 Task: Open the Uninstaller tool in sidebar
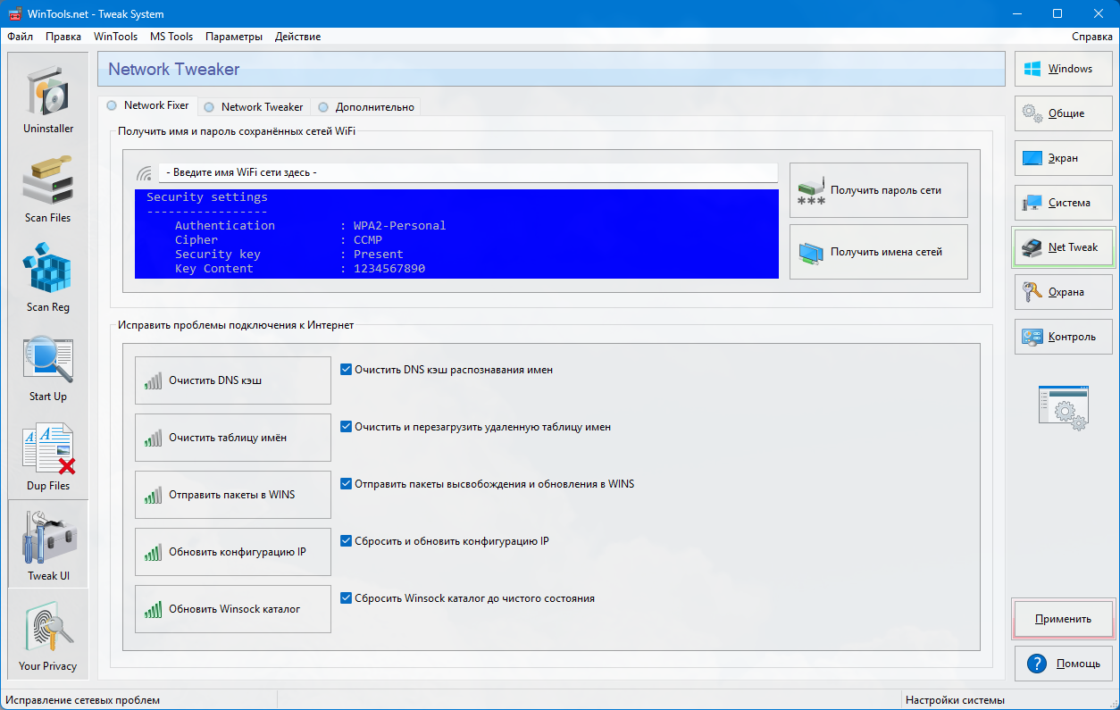(x=48, y=97)
